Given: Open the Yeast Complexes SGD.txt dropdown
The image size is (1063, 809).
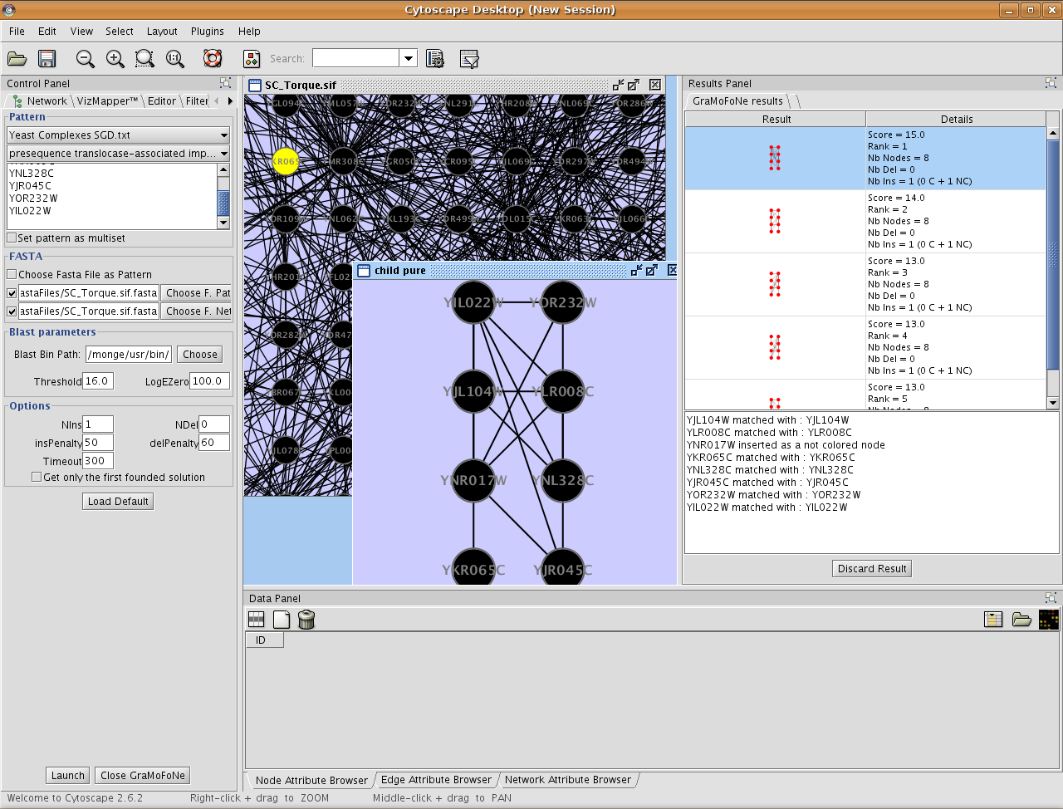Looking at the screenshot, I should click(x=118, y=135).
